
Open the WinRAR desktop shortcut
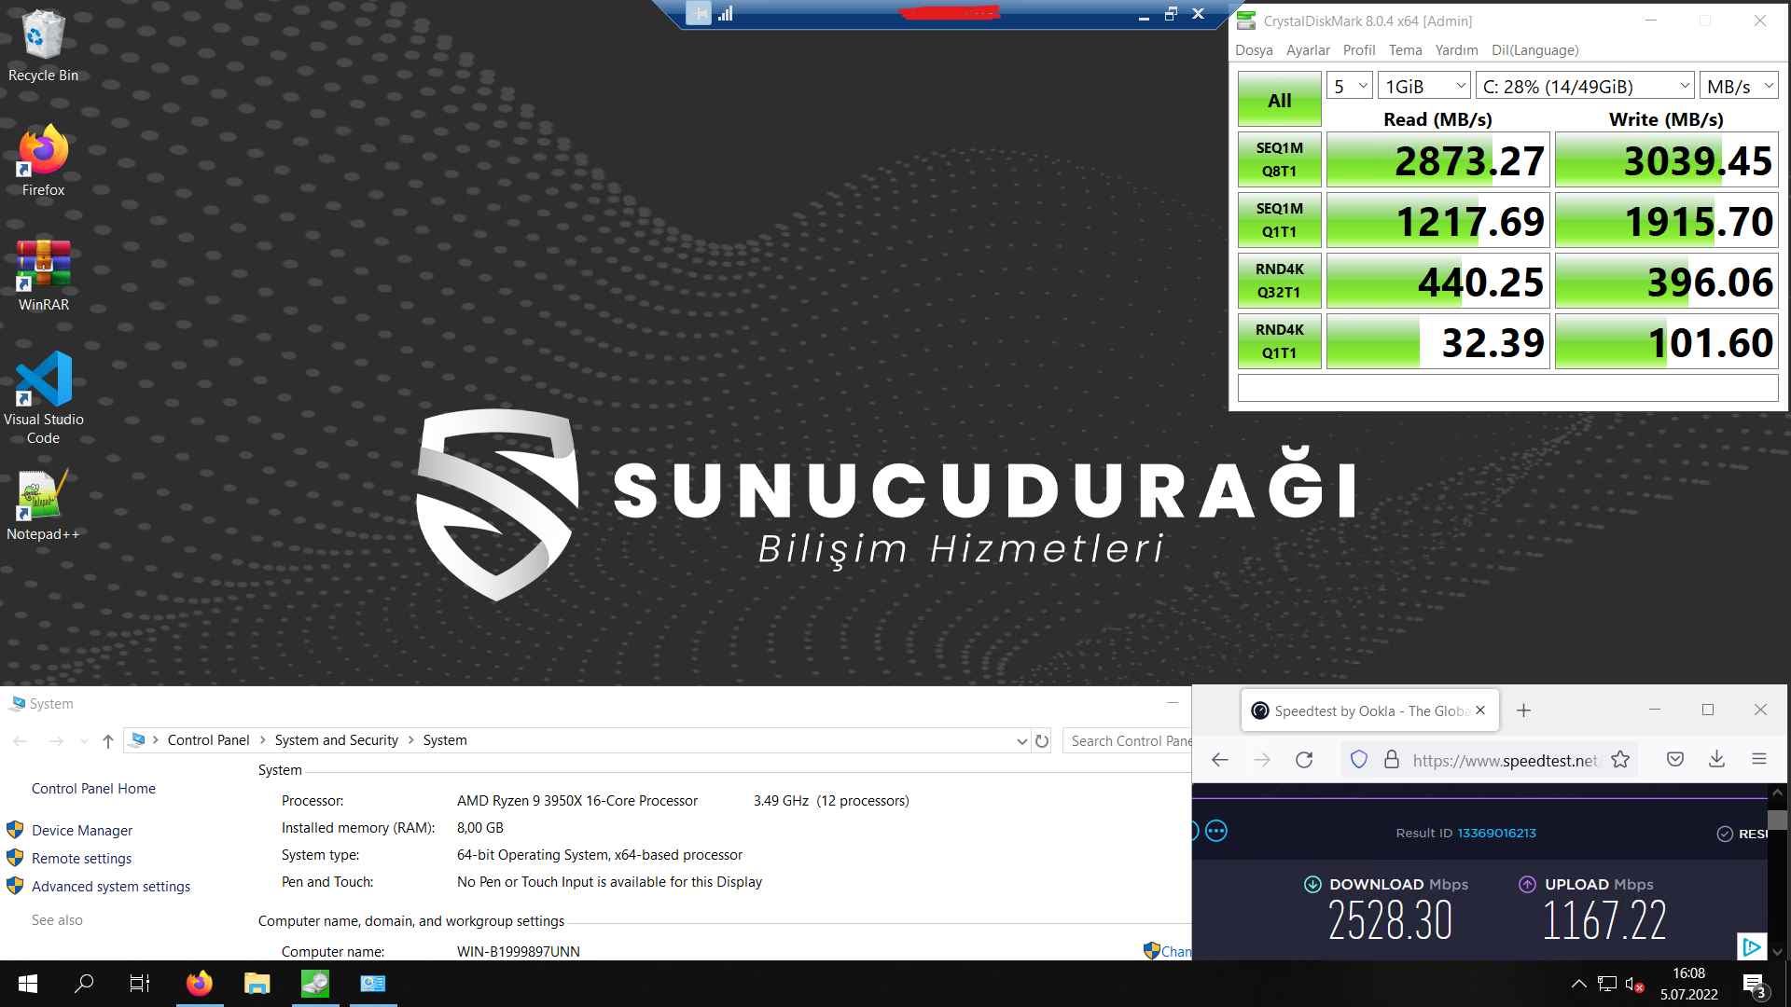43,276
